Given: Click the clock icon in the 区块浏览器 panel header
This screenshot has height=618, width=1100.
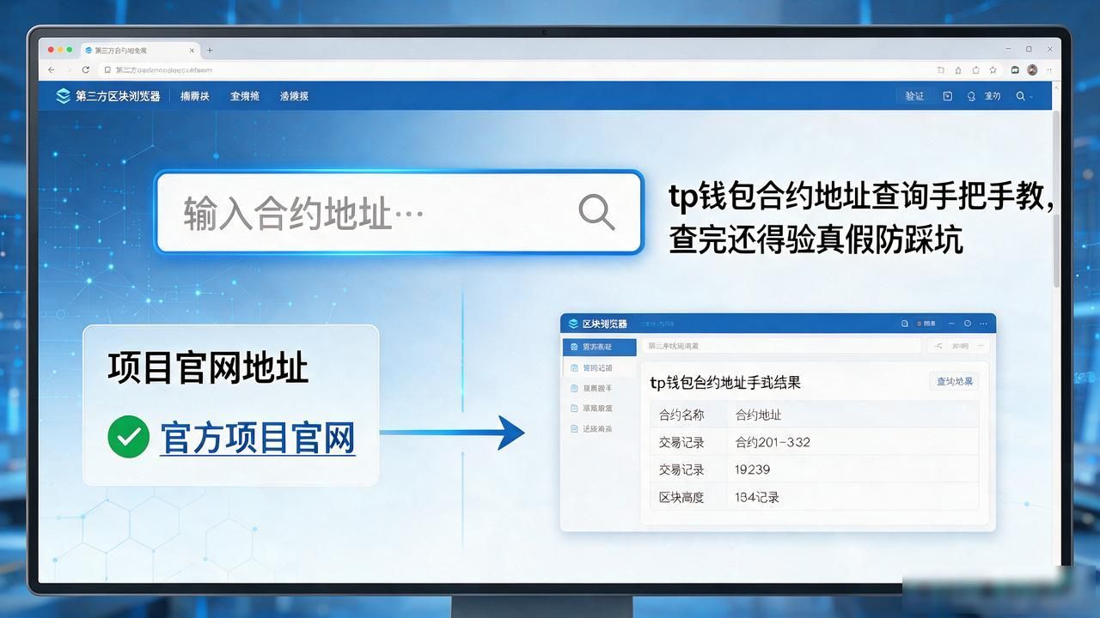Looking at the screenshot, I should coord(968,324).
